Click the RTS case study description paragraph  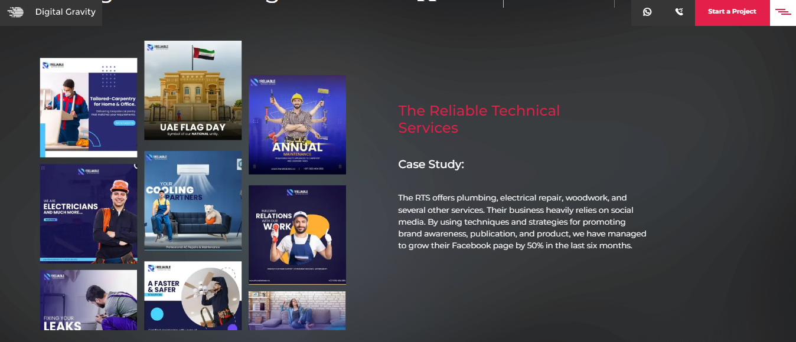522,222
